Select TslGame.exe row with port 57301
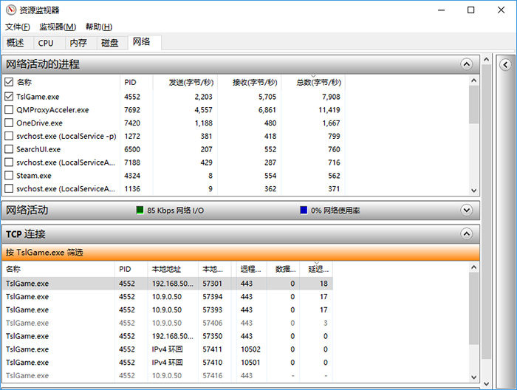This screenshot has width=517, height=390. coord(148,283)
